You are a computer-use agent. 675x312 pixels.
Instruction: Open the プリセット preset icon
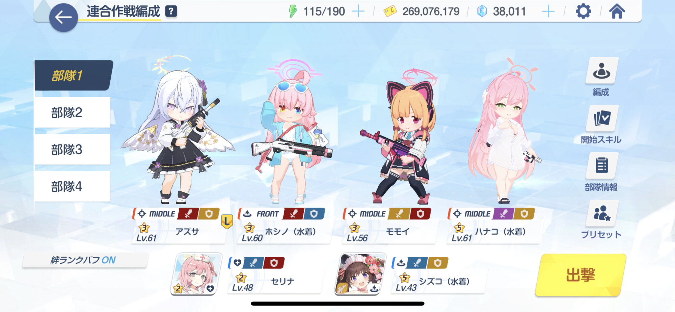(601, 213)
